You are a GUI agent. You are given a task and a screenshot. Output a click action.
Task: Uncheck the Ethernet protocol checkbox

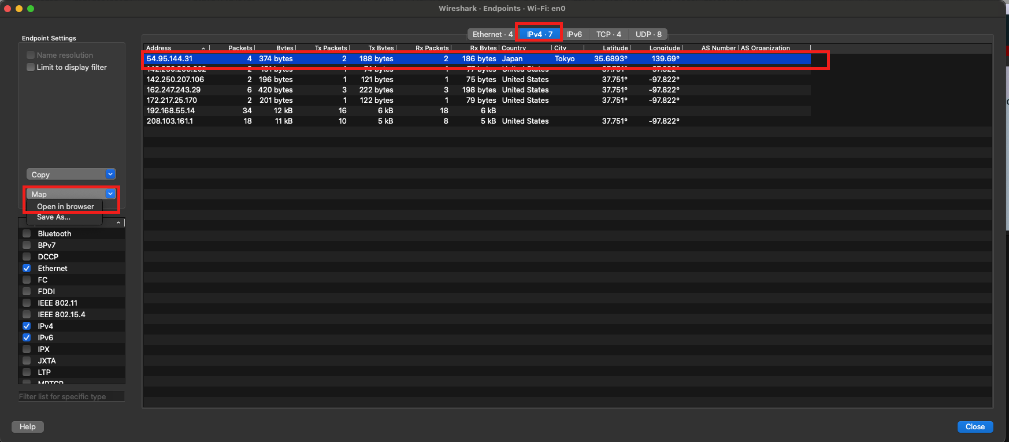[27, 268]
